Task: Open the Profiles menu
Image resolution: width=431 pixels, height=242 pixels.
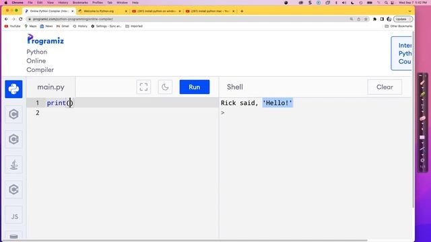Action: click(97, 3)
